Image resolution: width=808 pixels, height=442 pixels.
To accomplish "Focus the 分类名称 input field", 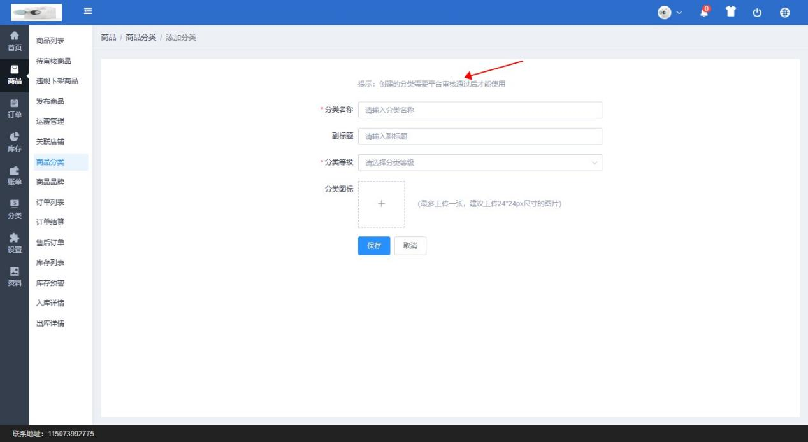I will (480, 110).
